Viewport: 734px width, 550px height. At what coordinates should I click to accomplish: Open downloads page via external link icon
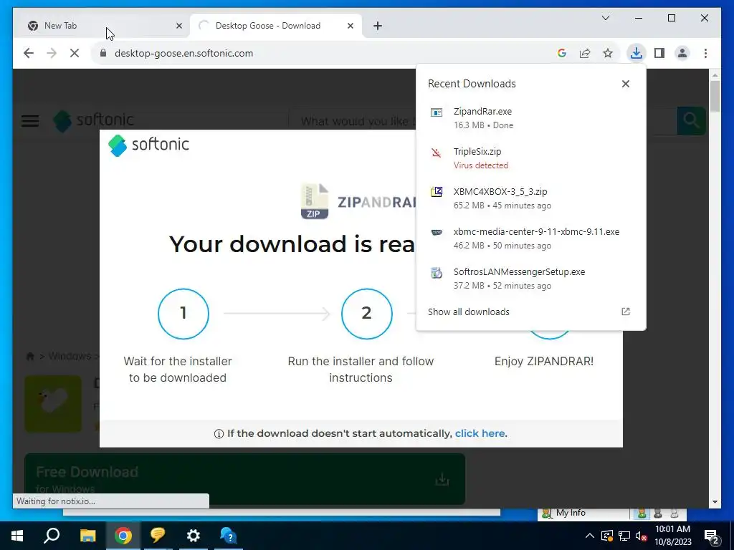[625, 312]
